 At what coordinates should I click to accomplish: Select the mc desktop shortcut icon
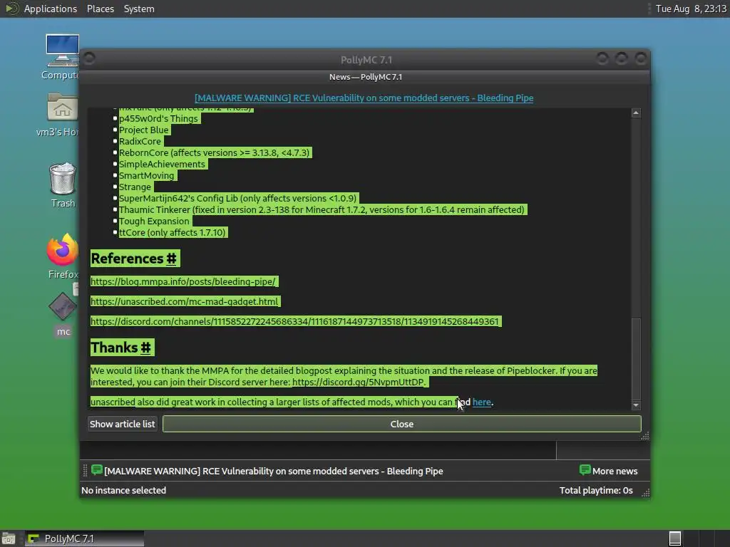63,306
